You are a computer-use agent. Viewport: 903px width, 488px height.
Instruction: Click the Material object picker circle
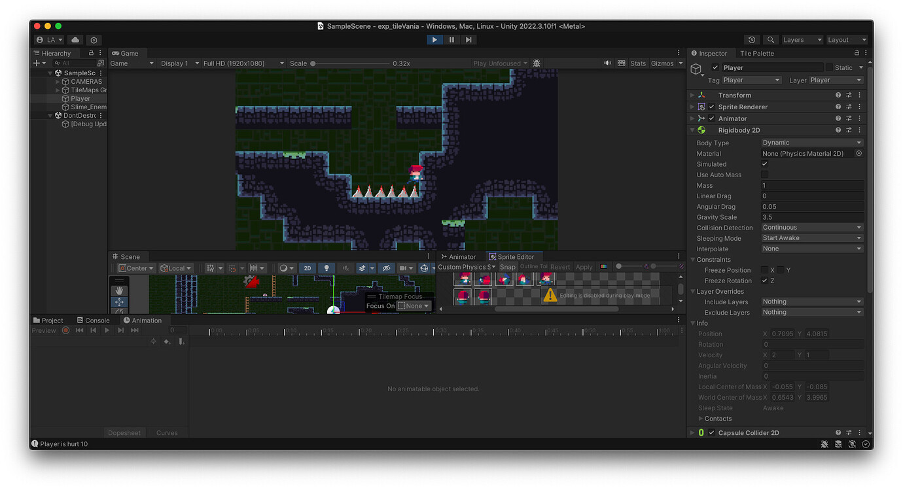point(859,153)
